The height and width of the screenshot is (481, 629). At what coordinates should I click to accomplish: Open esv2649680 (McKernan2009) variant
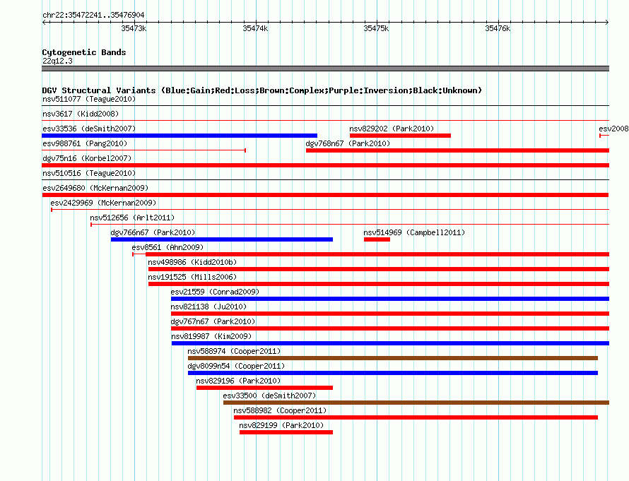(95, 188)
